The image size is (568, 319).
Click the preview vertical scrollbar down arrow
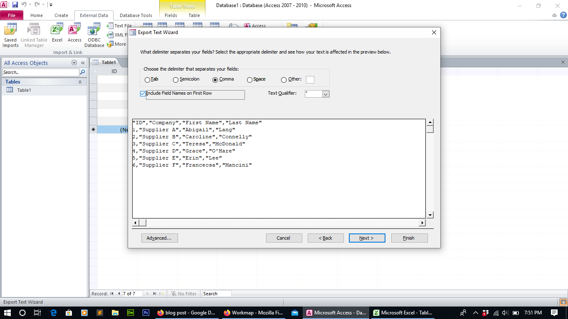(430, 215)
